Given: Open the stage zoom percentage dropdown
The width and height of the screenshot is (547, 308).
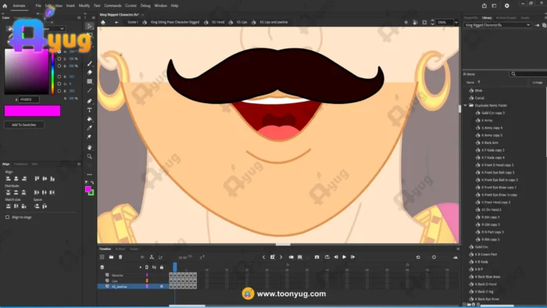Looking at the screenshot, I should pyautogui.click(x=456, y=22).
